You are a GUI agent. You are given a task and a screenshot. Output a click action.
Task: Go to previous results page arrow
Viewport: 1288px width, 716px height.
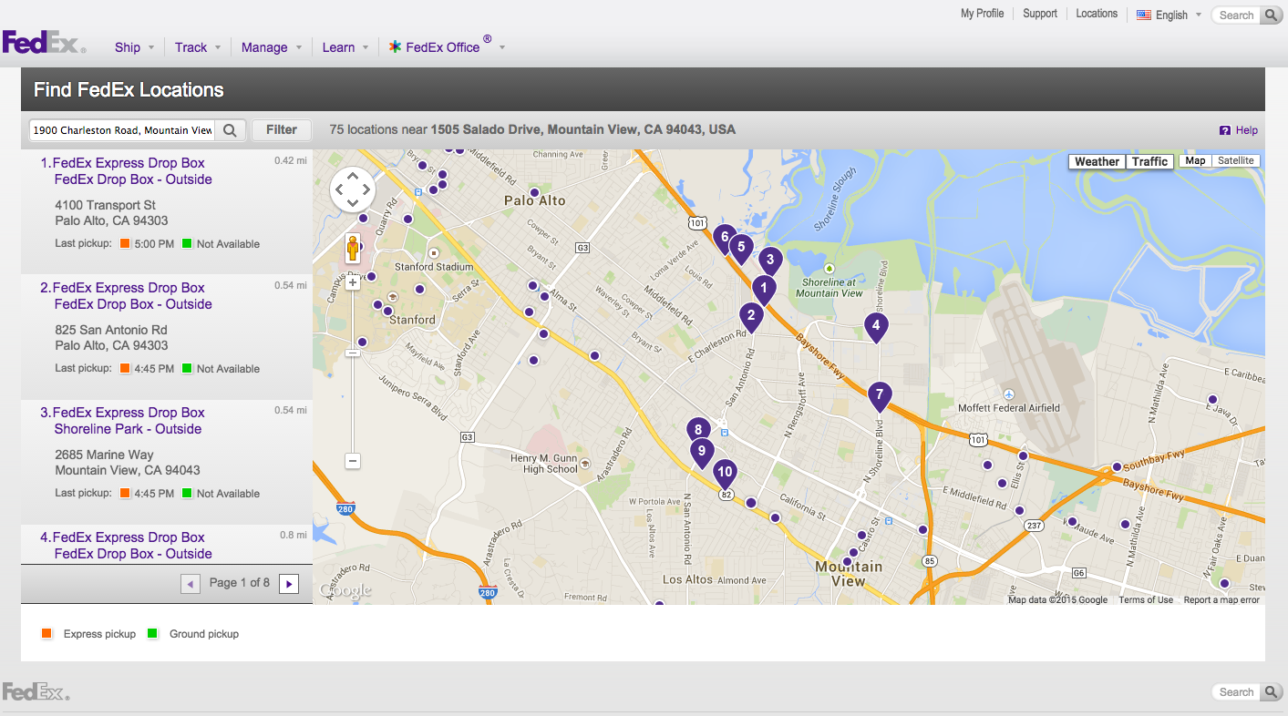pos(191,583)
